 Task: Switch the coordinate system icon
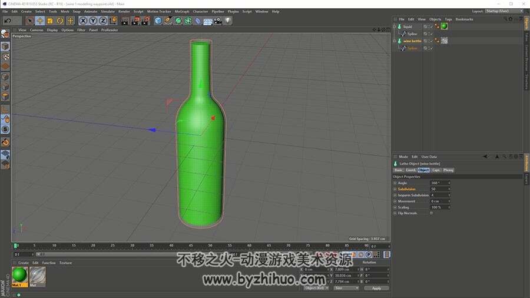113,21
